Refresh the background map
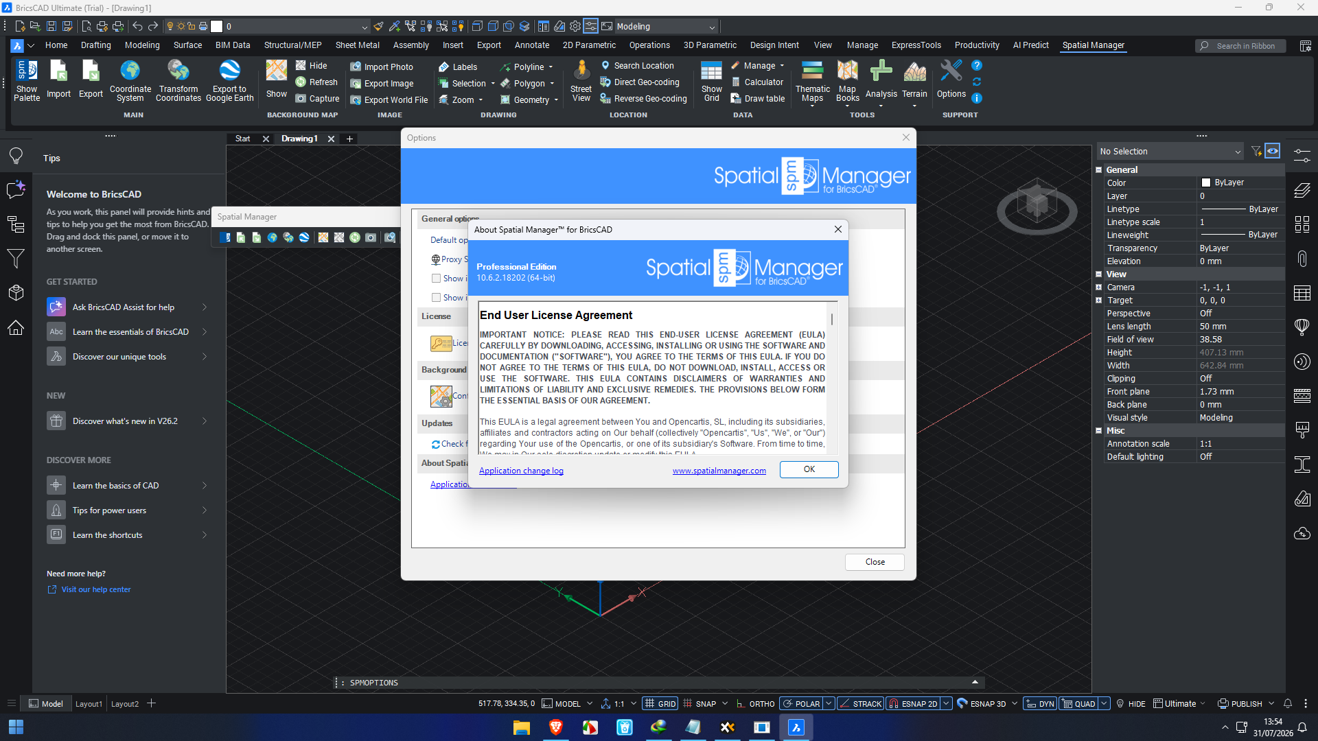The width and height of the screenshot is (1318, 741). [316, 82]
